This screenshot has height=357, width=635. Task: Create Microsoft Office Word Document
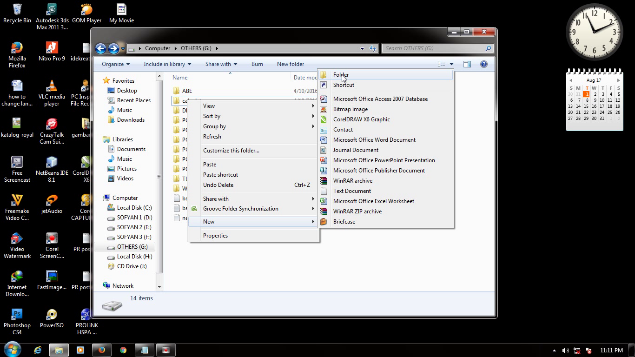click(x=385, y=140)
